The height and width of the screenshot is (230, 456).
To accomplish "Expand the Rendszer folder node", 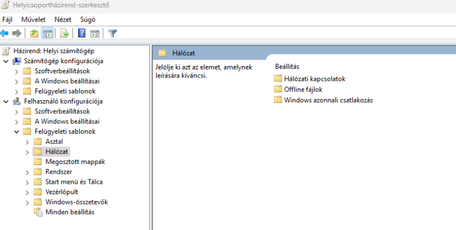I will point(27,172).
